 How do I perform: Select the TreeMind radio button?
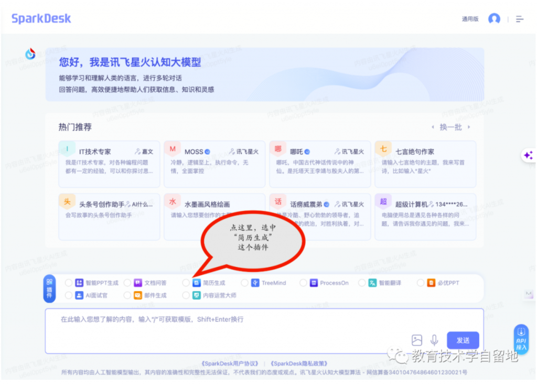[x=244, y=283]
